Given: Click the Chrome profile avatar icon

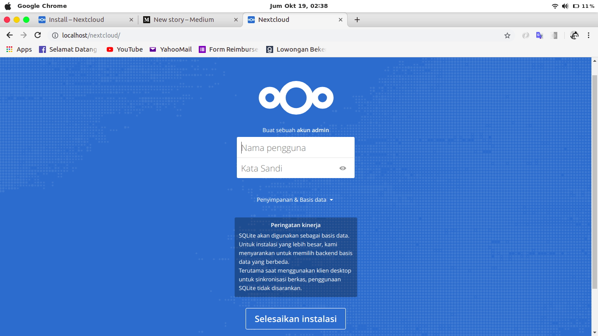Looking at the screenshot, I should coord(574,35).
